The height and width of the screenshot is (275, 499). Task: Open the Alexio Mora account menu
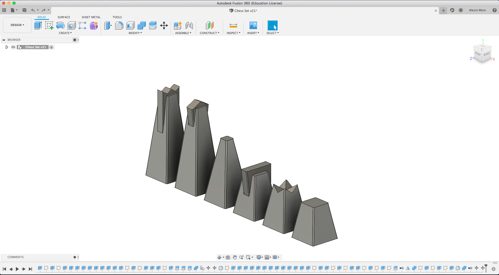477,10
